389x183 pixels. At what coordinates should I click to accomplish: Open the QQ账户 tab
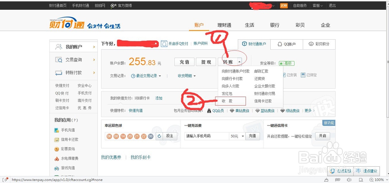287,44
